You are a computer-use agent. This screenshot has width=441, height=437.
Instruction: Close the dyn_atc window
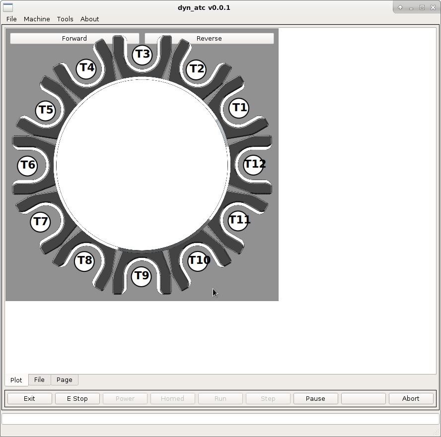point(433,7)
